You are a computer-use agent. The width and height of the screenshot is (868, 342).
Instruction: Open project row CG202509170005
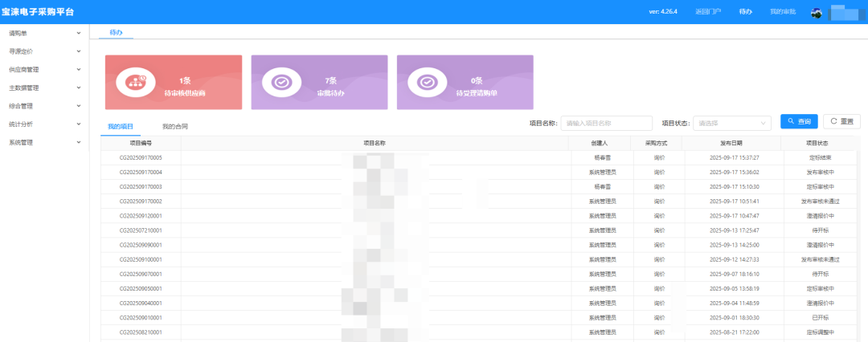481,157
